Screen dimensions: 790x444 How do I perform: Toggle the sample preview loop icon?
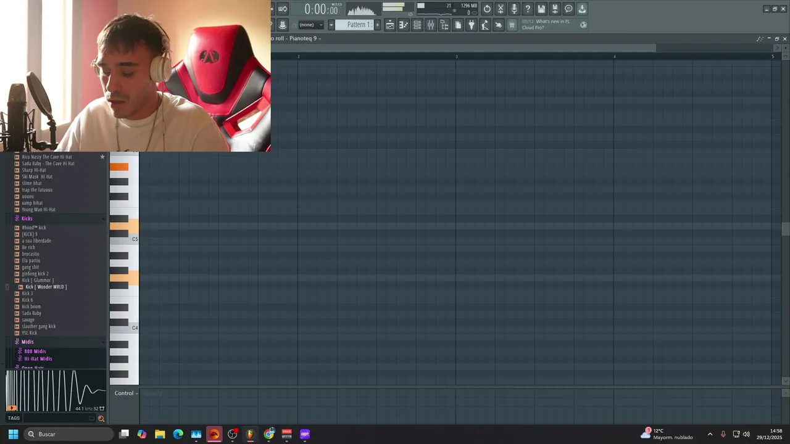click(102, 408)
